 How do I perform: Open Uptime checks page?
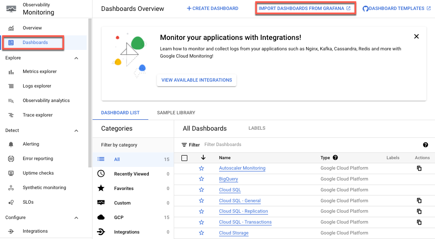38,173
